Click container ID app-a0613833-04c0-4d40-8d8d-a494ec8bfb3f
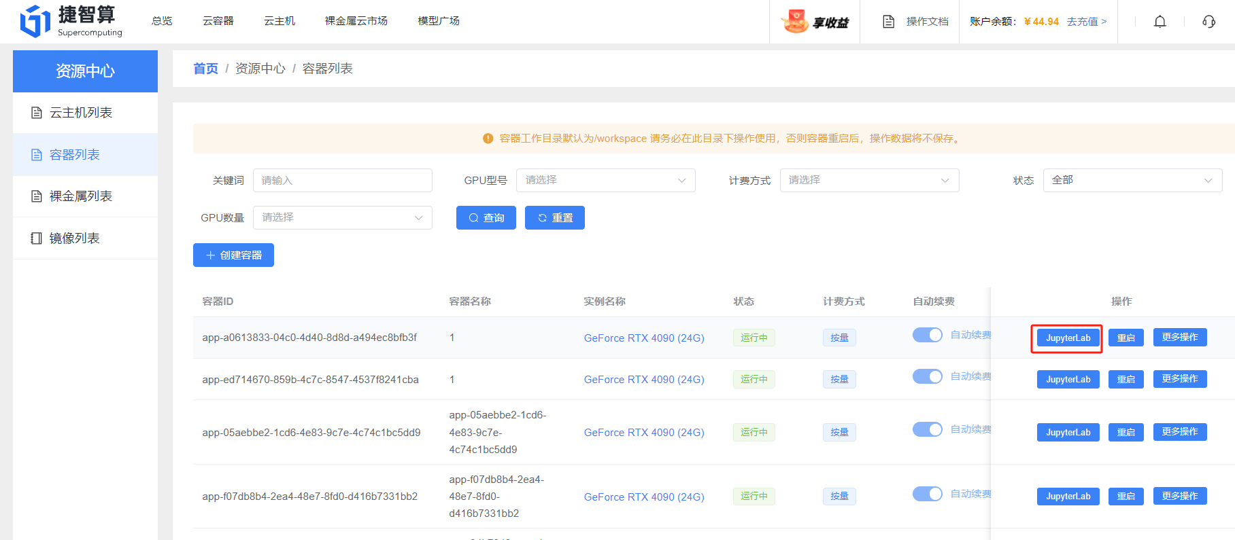Screen dimensions: 1235x540 309,338
